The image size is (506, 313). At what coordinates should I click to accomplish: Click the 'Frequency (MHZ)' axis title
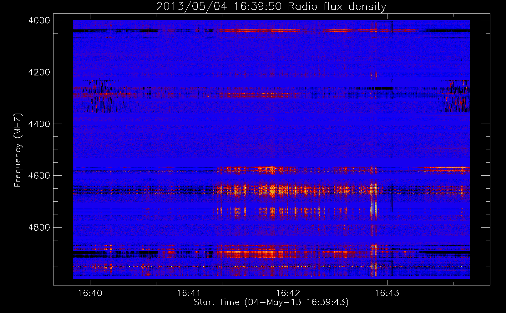[x=18, y=150]
